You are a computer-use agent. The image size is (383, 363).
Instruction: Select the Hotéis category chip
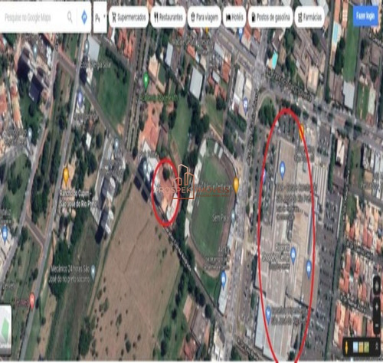pyautogui.click(x=234, y=17)
